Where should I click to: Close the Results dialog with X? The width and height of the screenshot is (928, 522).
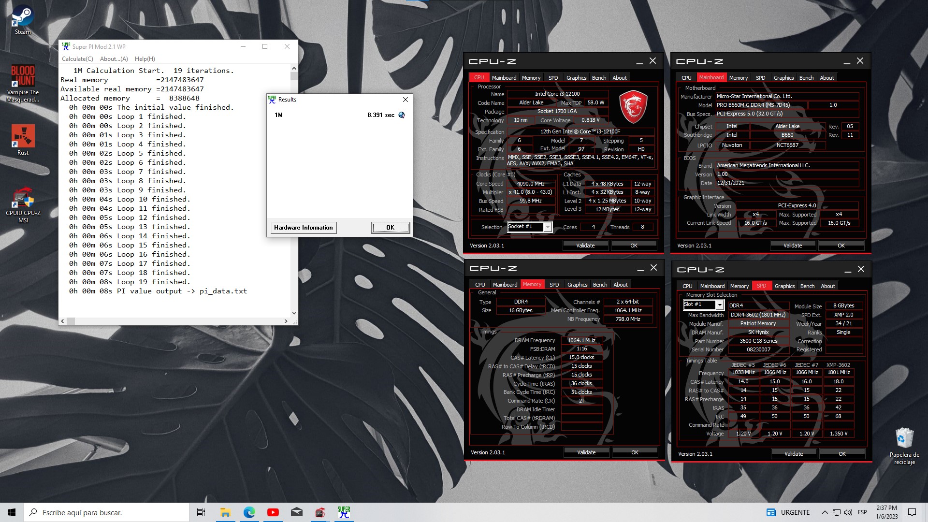click(x=406, y=100)
